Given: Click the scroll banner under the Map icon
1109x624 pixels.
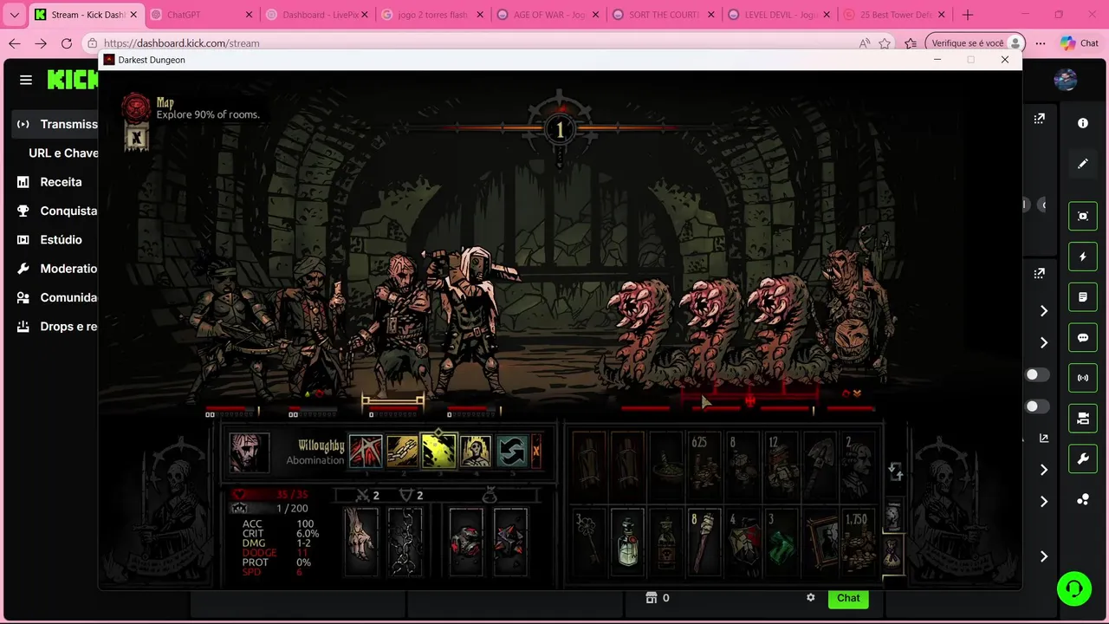Looking at the screenshot, I should click(x=136, y=137).
